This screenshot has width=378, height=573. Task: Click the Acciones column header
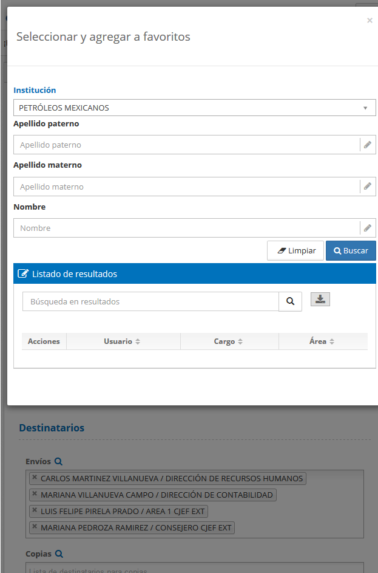[44, 341]
